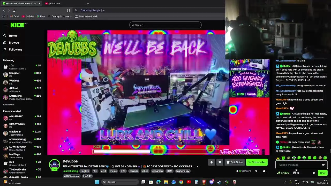Send the message with the Chat button
Viewport: 331px width, 186px height.
[323, 173]
